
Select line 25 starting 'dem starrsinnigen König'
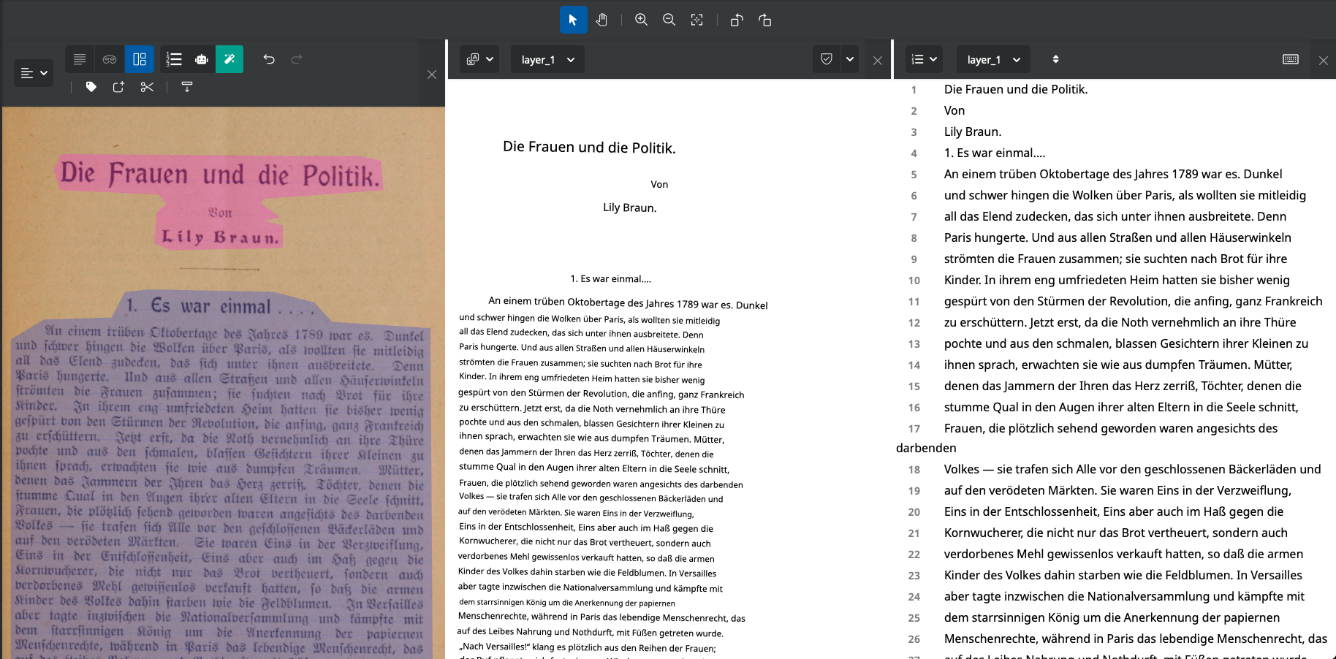coord(1112,617)
